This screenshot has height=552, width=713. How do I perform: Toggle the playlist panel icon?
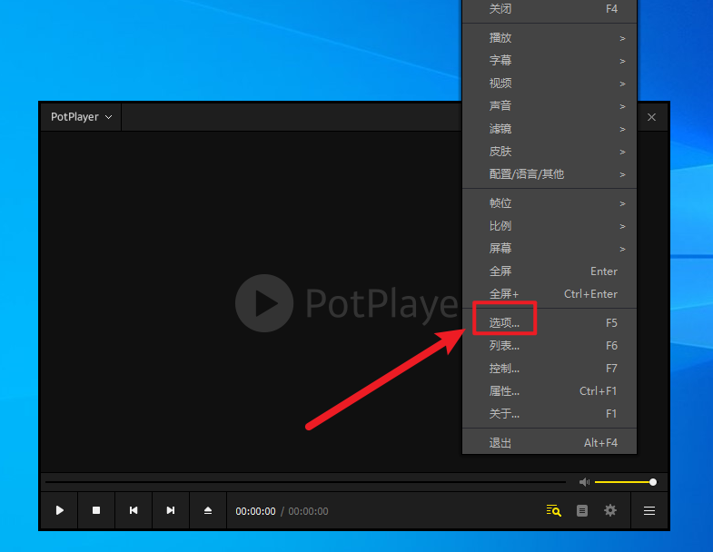[x=582, y=510]
